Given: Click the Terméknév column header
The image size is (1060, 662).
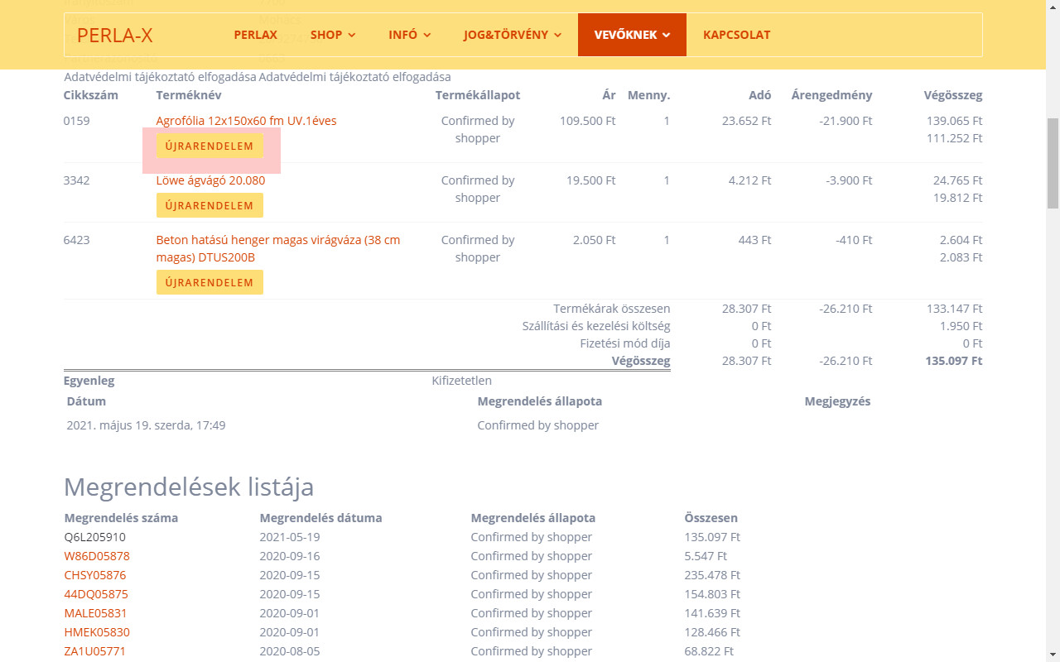Looking at the screenshot, I should tap(189, 95).
